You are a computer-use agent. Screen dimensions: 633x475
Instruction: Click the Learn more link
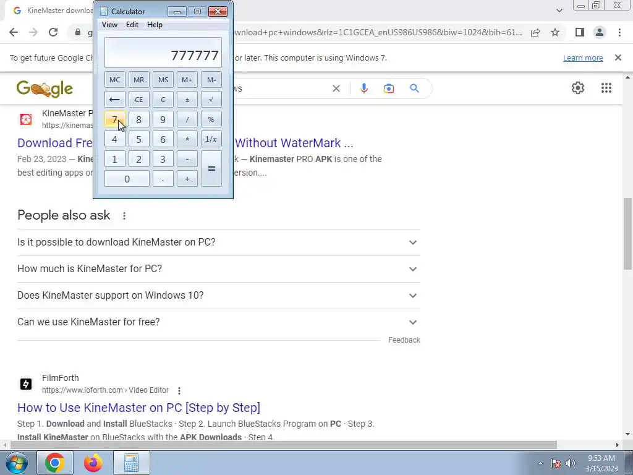tap(583, 58)
